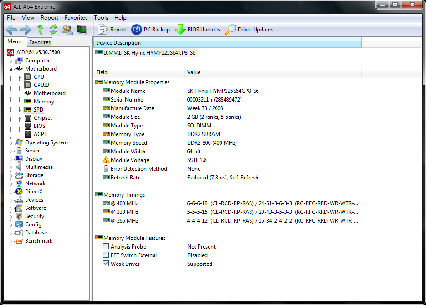The width and height of the screenshot is (426, 305).
Task: Click the Memory Module Properties group header
Action: coord(132,82)
